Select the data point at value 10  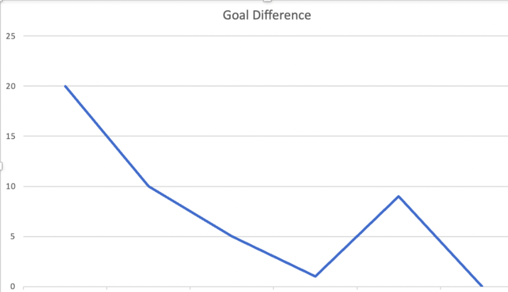pyautogui.click(x=149, y=186)
